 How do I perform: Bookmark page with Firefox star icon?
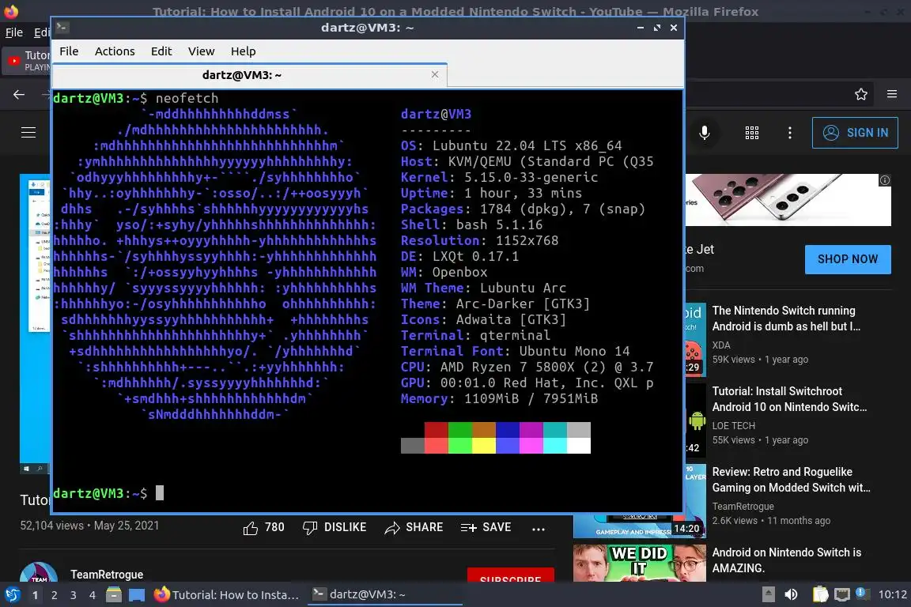point(861,94)
